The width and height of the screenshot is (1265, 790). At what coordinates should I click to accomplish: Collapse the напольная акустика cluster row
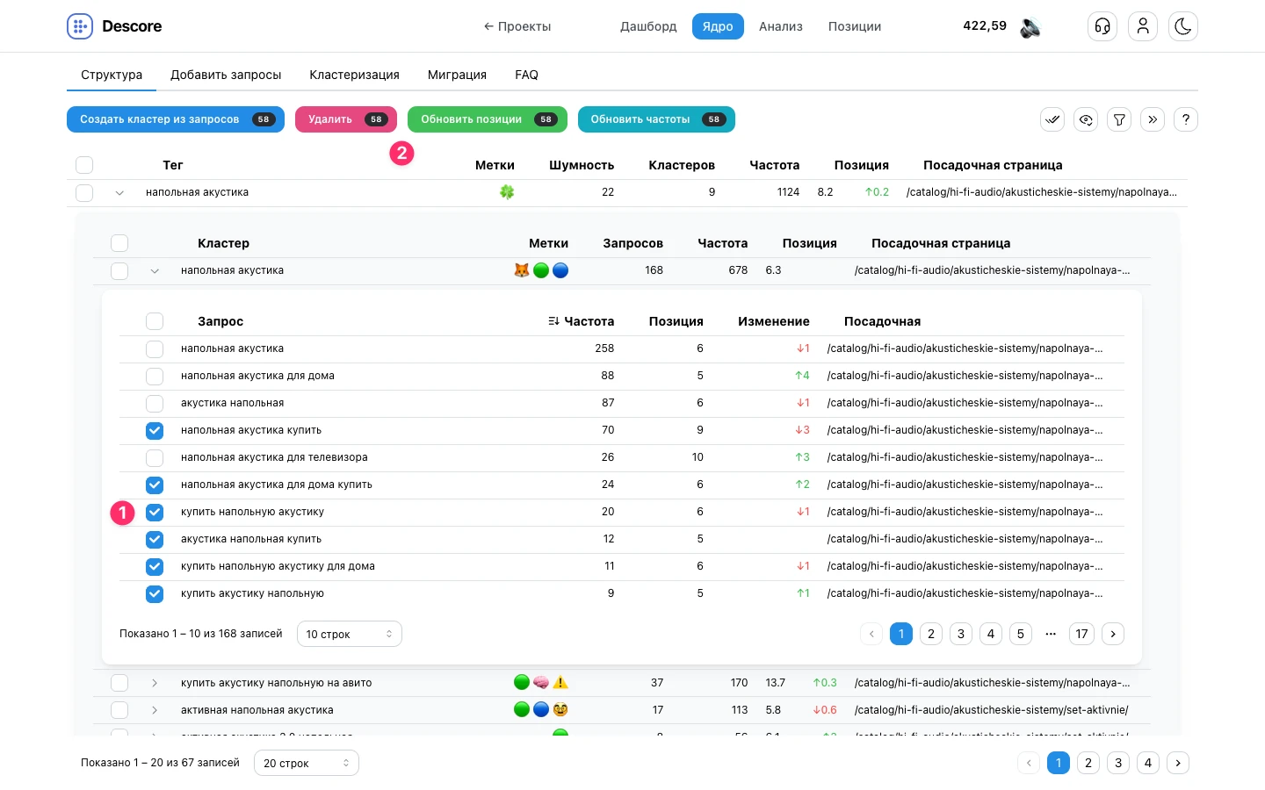tap(155, 270)
